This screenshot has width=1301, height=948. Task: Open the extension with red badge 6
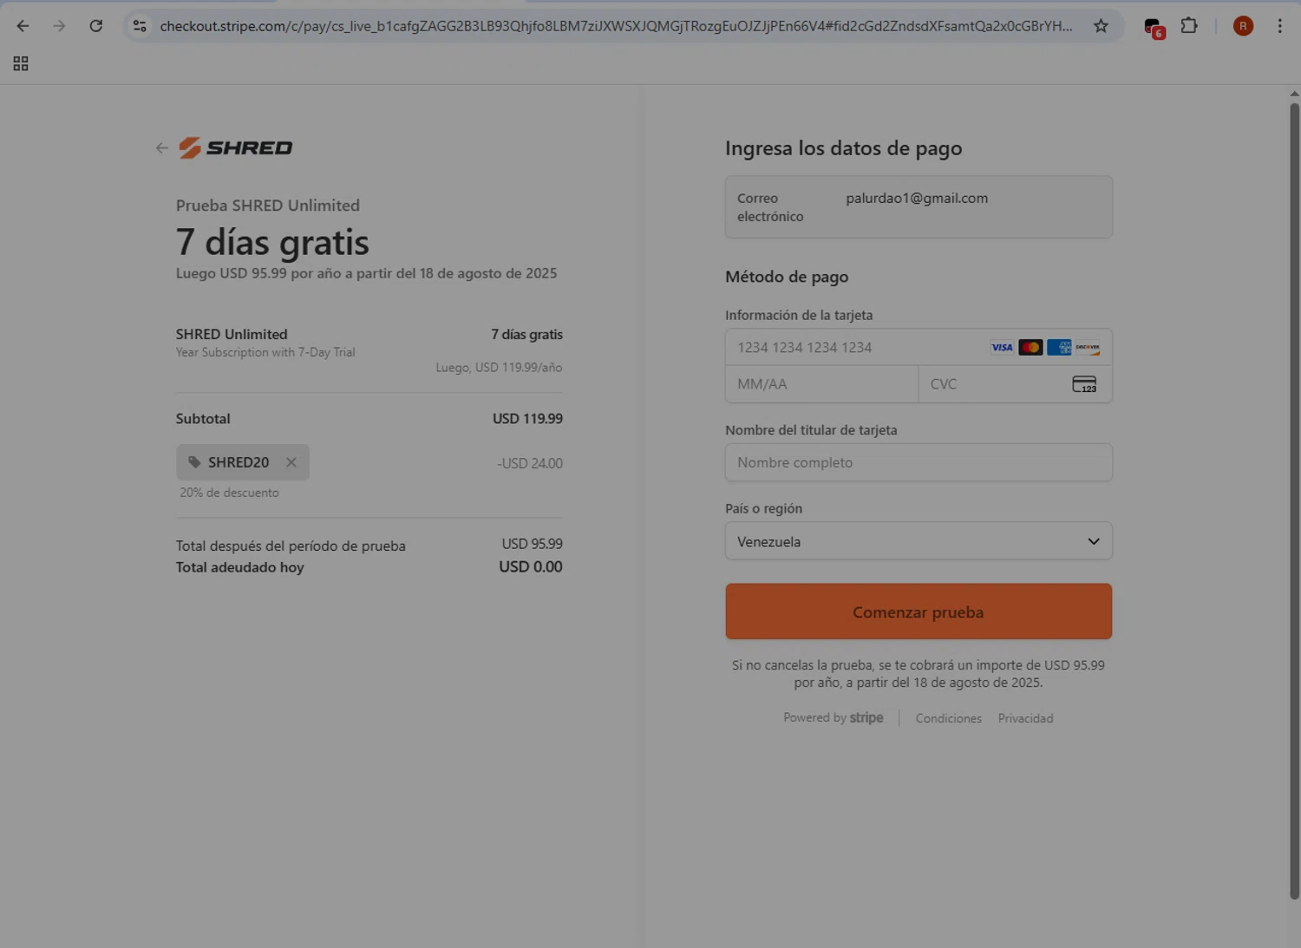point(1154,28)
